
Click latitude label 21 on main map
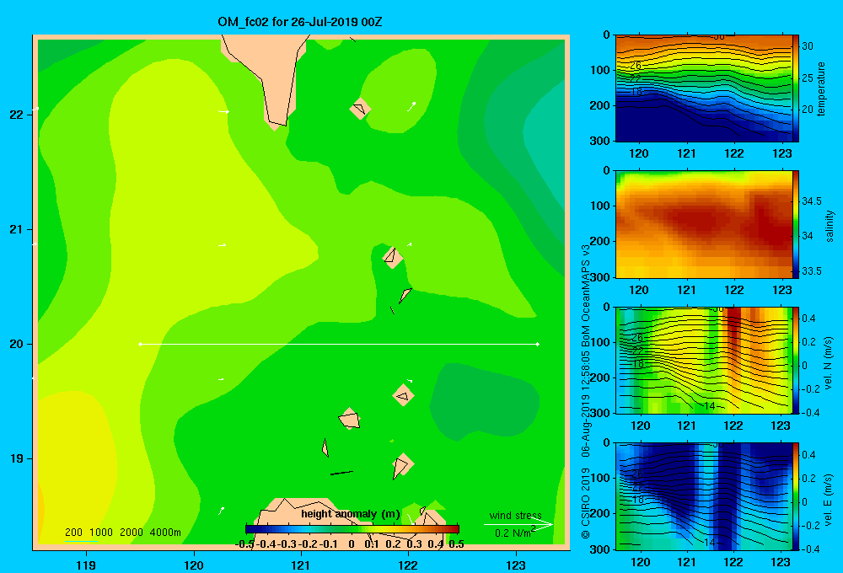click(x=16, y=229)
